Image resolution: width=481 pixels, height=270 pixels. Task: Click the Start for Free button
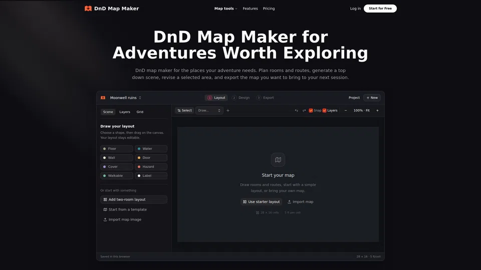tap(380, 8)
